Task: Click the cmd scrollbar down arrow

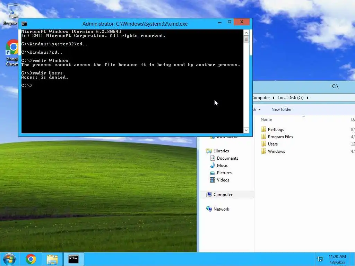Action: [x=246, y=130]
